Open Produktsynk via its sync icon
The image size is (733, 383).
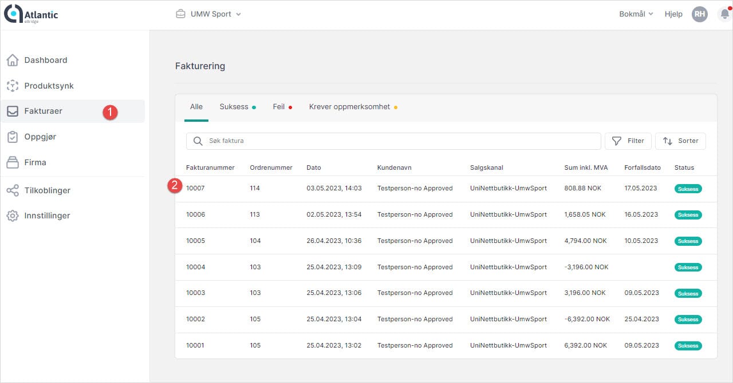click(12, 86)
